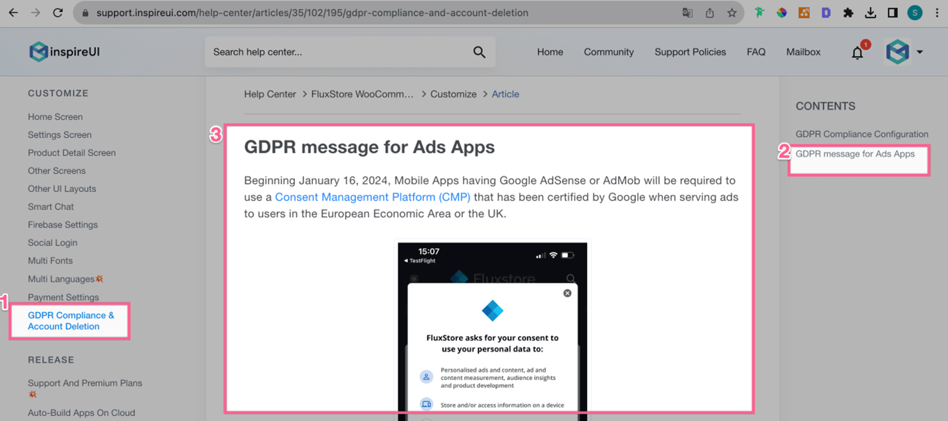The height and width of the screenshot is (421, 948).
Task: Reload the page with the refresh icon
Action: [x=58, y=12]
